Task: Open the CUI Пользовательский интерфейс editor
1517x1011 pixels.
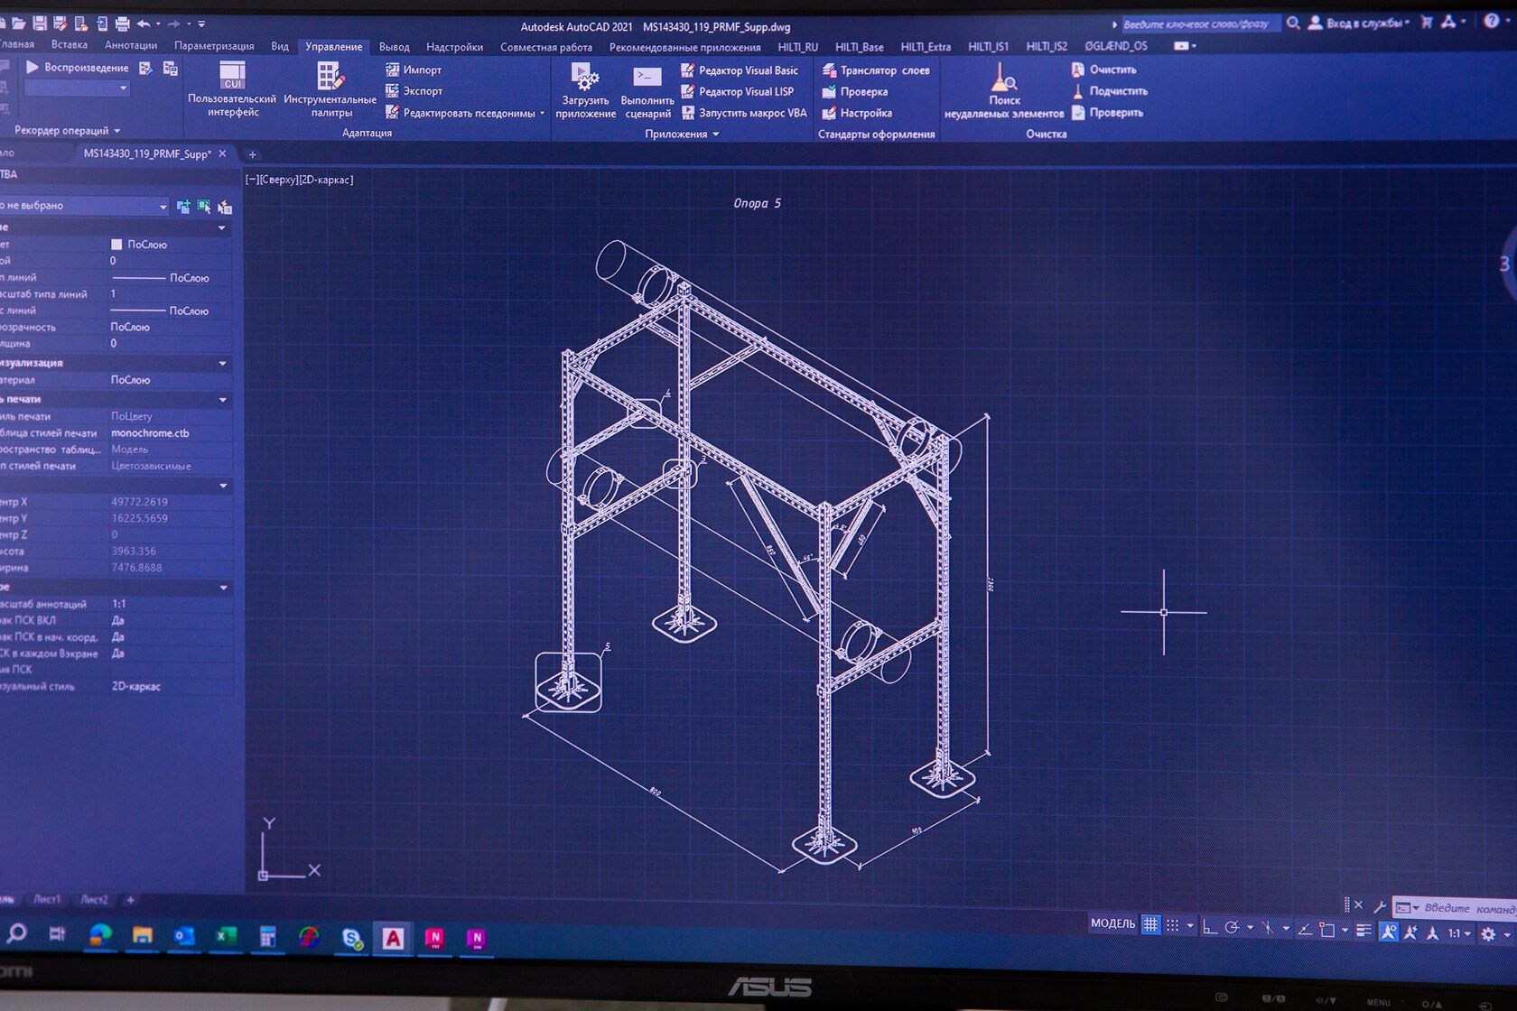Action: click(x=232, y=88)
